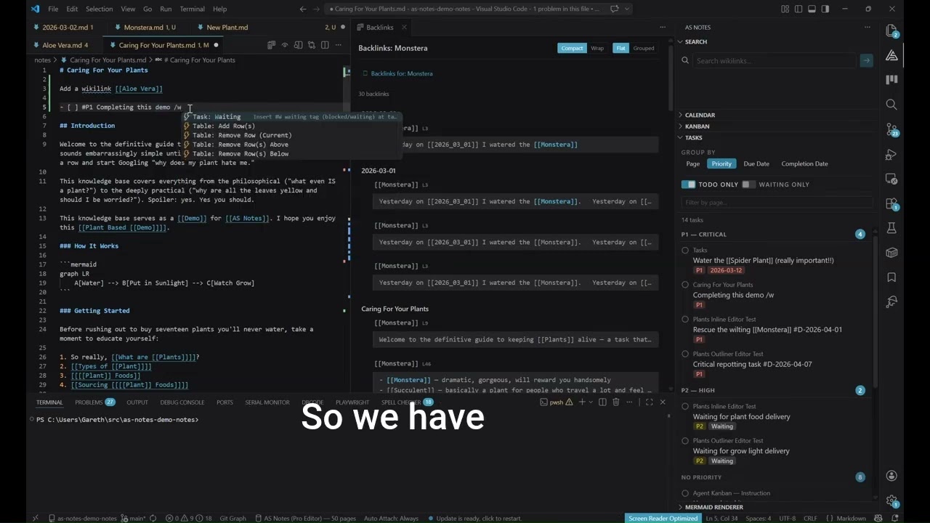Open the Search icon in the right activity bar
The width and height of the screenshot is (930, 523).
coord(891,104)
